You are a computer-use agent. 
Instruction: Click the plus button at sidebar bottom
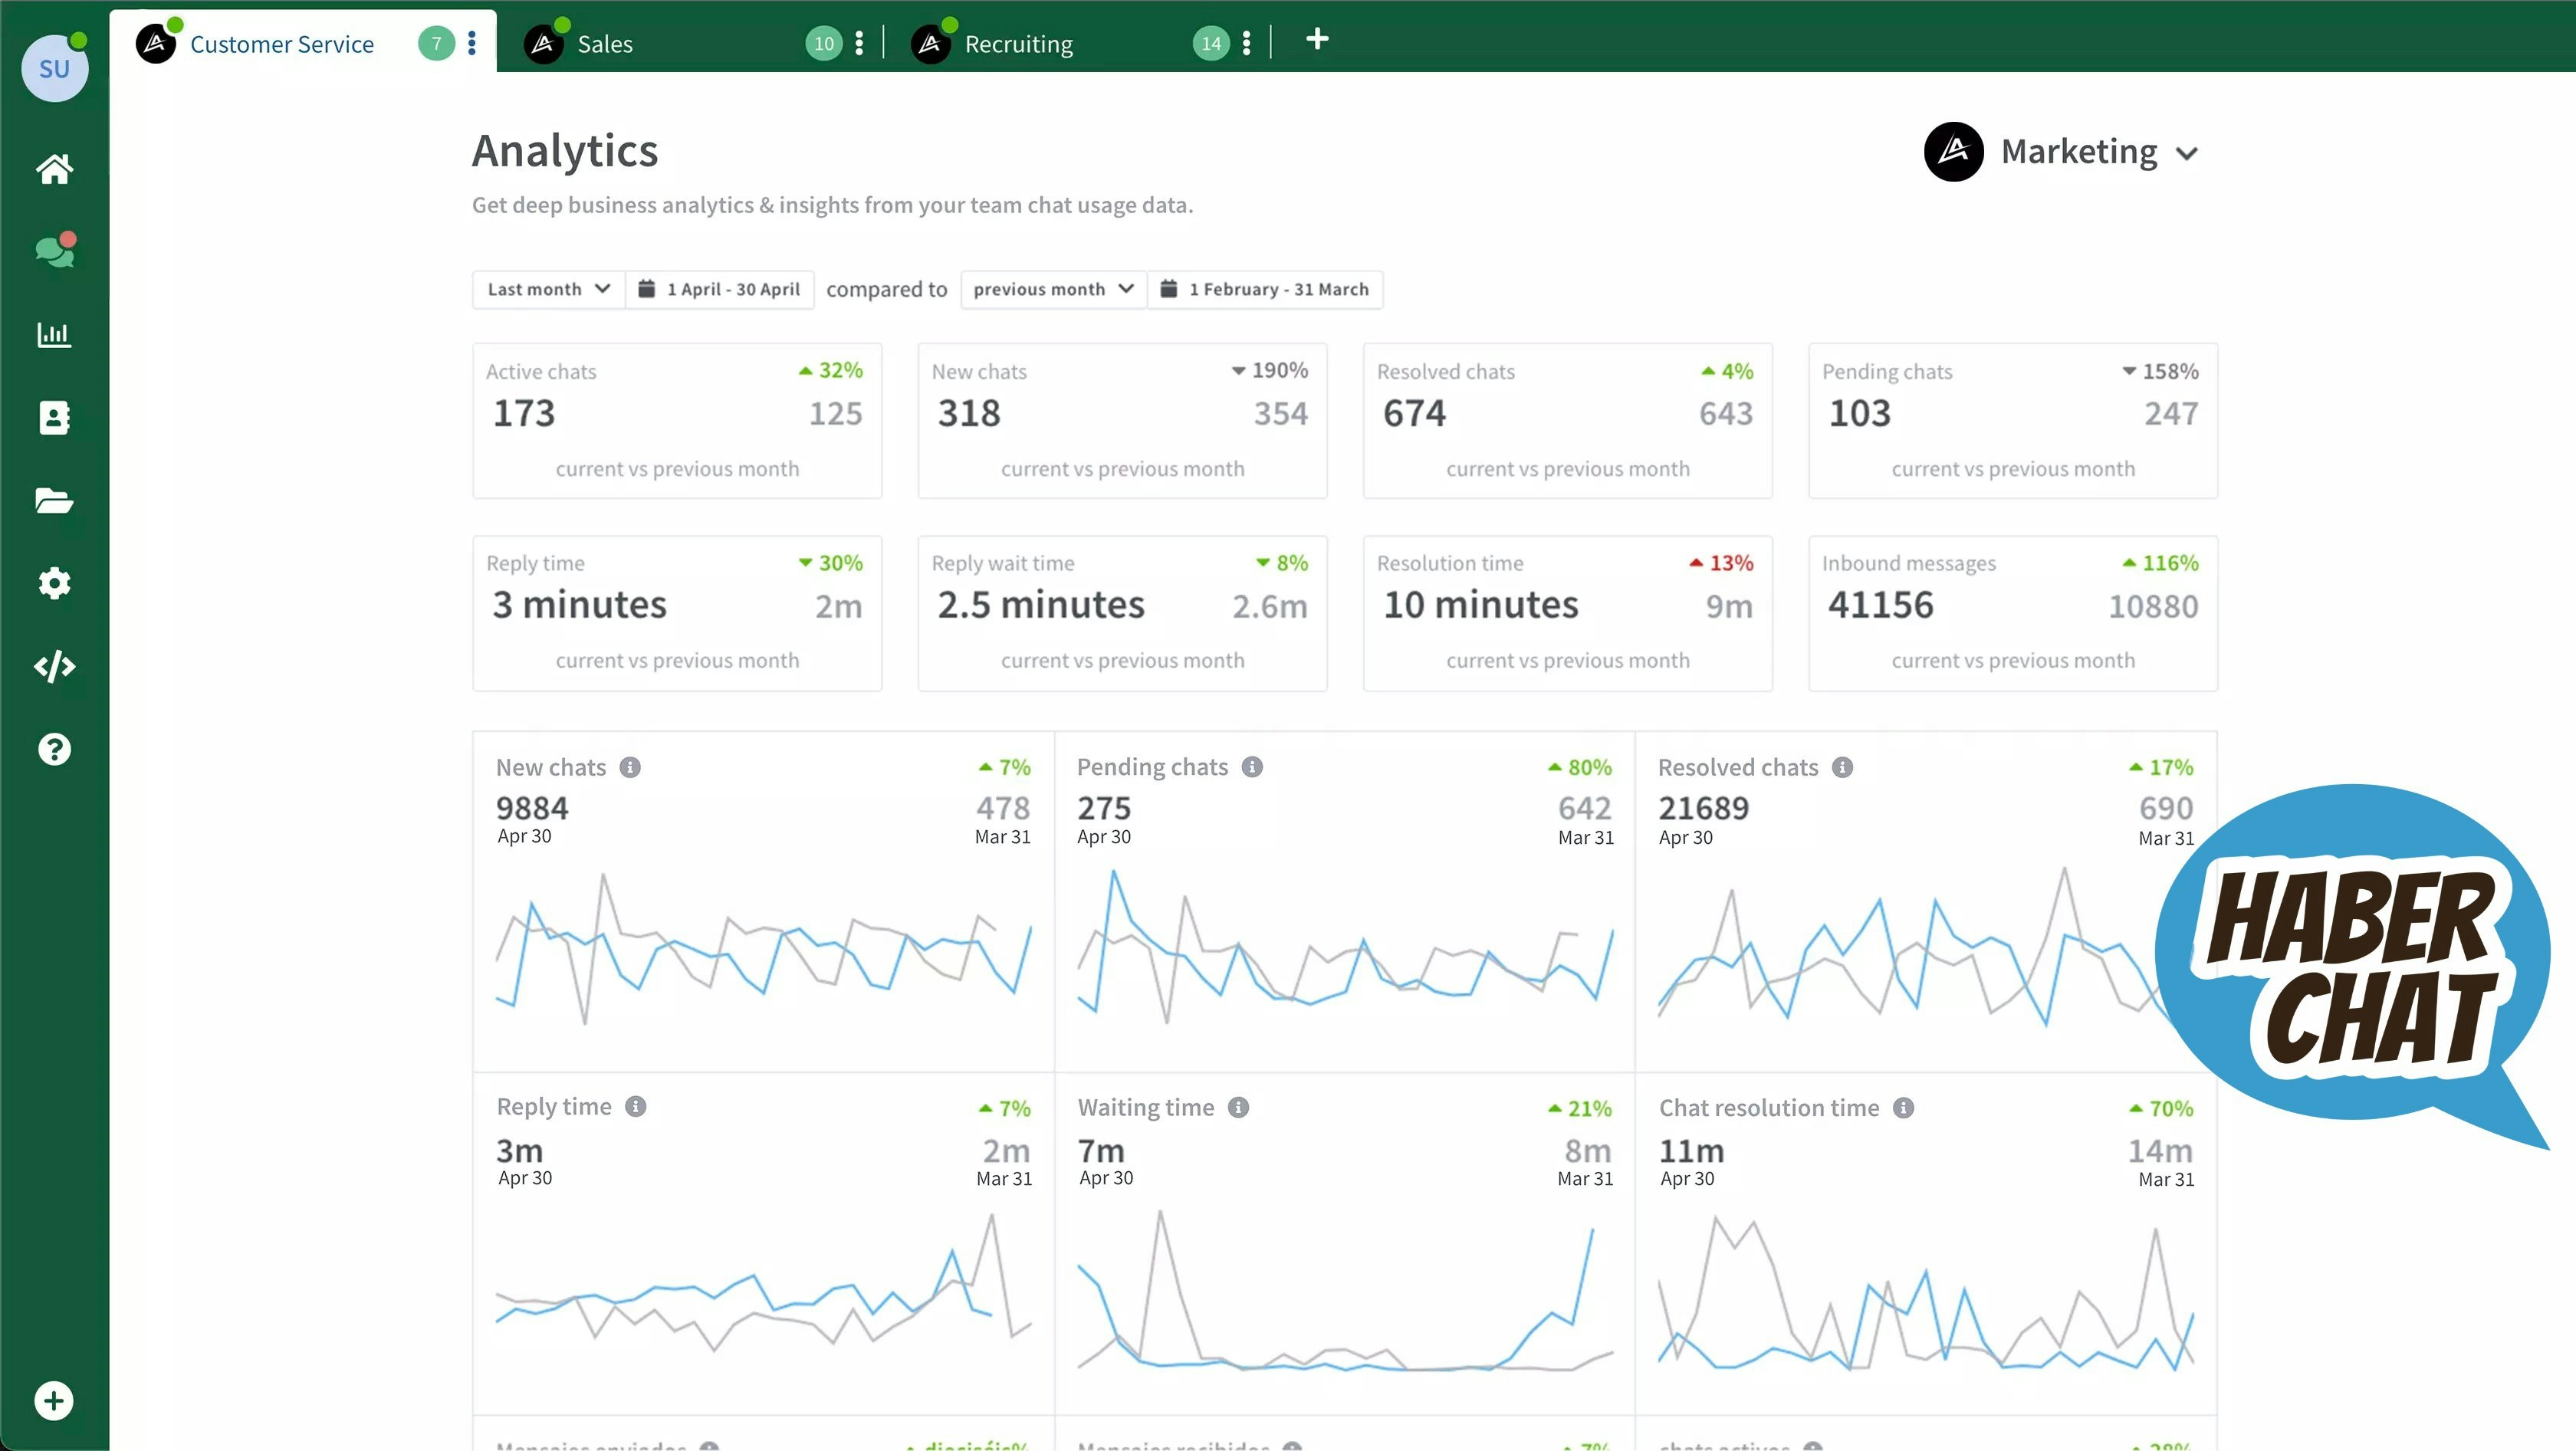pyautogui.click(x=54, y=1401)
